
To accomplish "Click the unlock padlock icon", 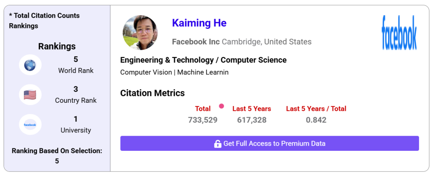I will click(218, 144).
